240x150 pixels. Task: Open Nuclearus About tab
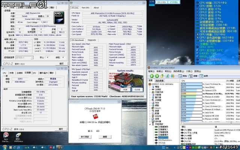coord(96,7)
